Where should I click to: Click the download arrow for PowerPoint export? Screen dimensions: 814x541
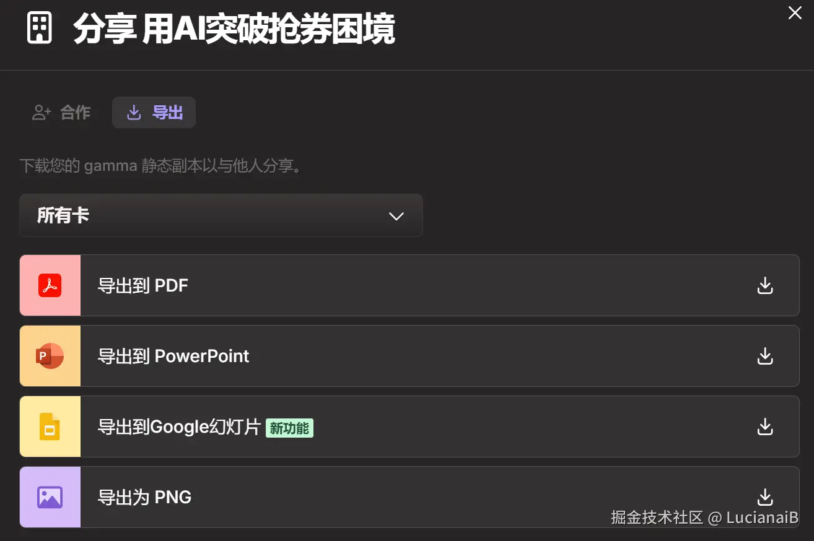tap(765, 356)
